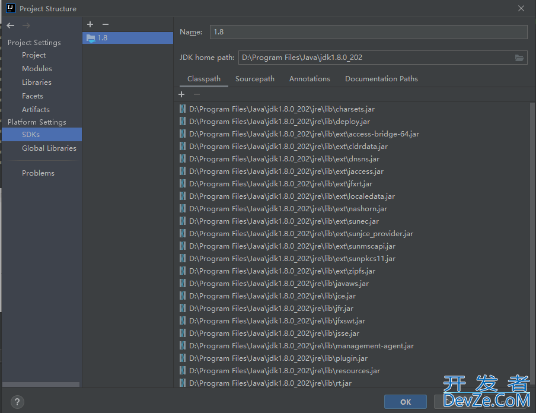The height and width of the screenshot is (413, 536).
Task: Select SDKs under Platform Settings
Action: [x=42, y=135]
